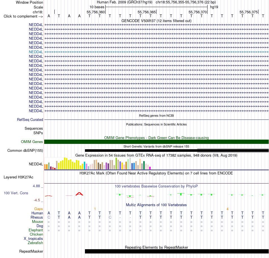Click the 'RefSeq Curated' track label

click(30, 120)
